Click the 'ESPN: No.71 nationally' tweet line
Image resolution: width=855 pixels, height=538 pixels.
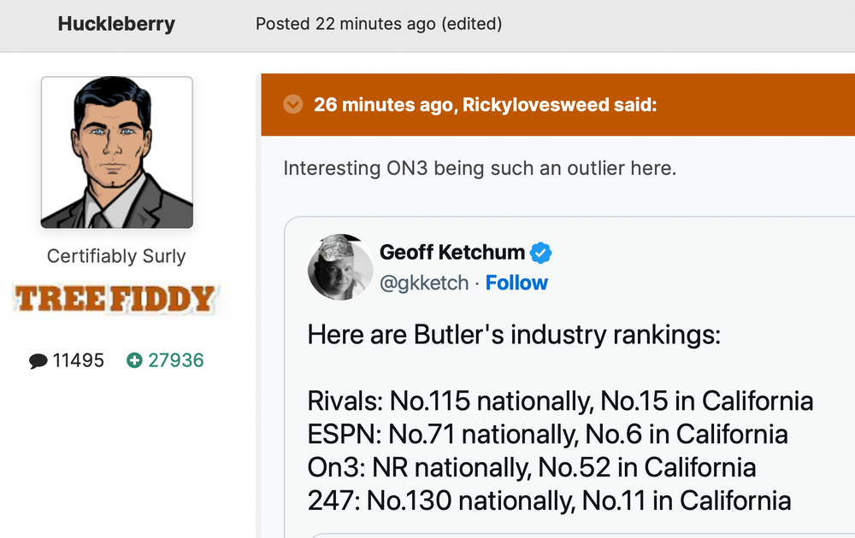click(x=547, y=434)
